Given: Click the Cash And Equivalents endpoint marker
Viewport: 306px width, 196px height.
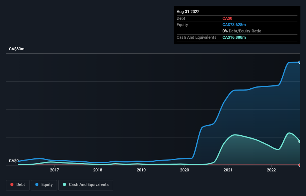Looking at the screenshot, I should tap(300, 141).
